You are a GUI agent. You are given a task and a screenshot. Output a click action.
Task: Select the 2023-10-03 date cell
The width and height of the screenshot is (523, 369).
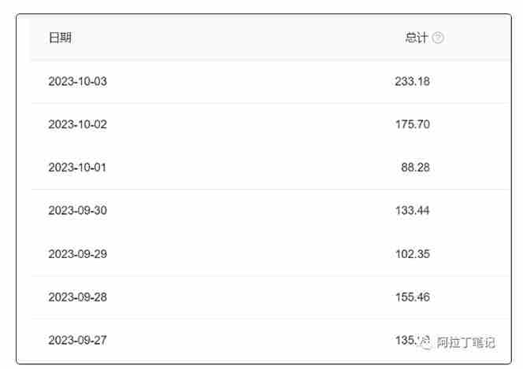point(78,81)
